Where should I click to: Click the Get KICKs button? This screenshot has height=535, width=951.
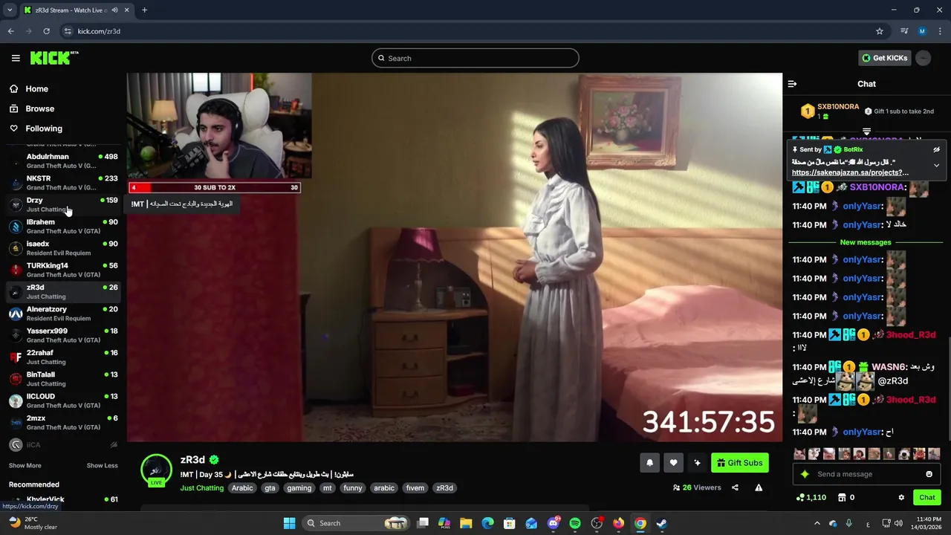(884, 58)
